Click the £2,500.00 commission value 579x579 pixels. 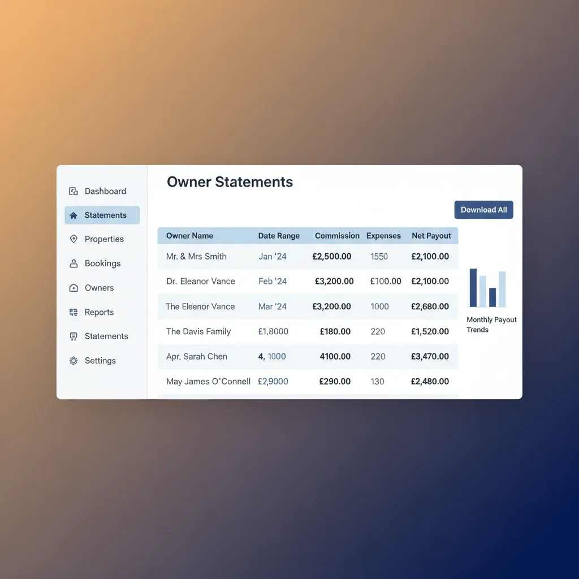pos(331,256)
